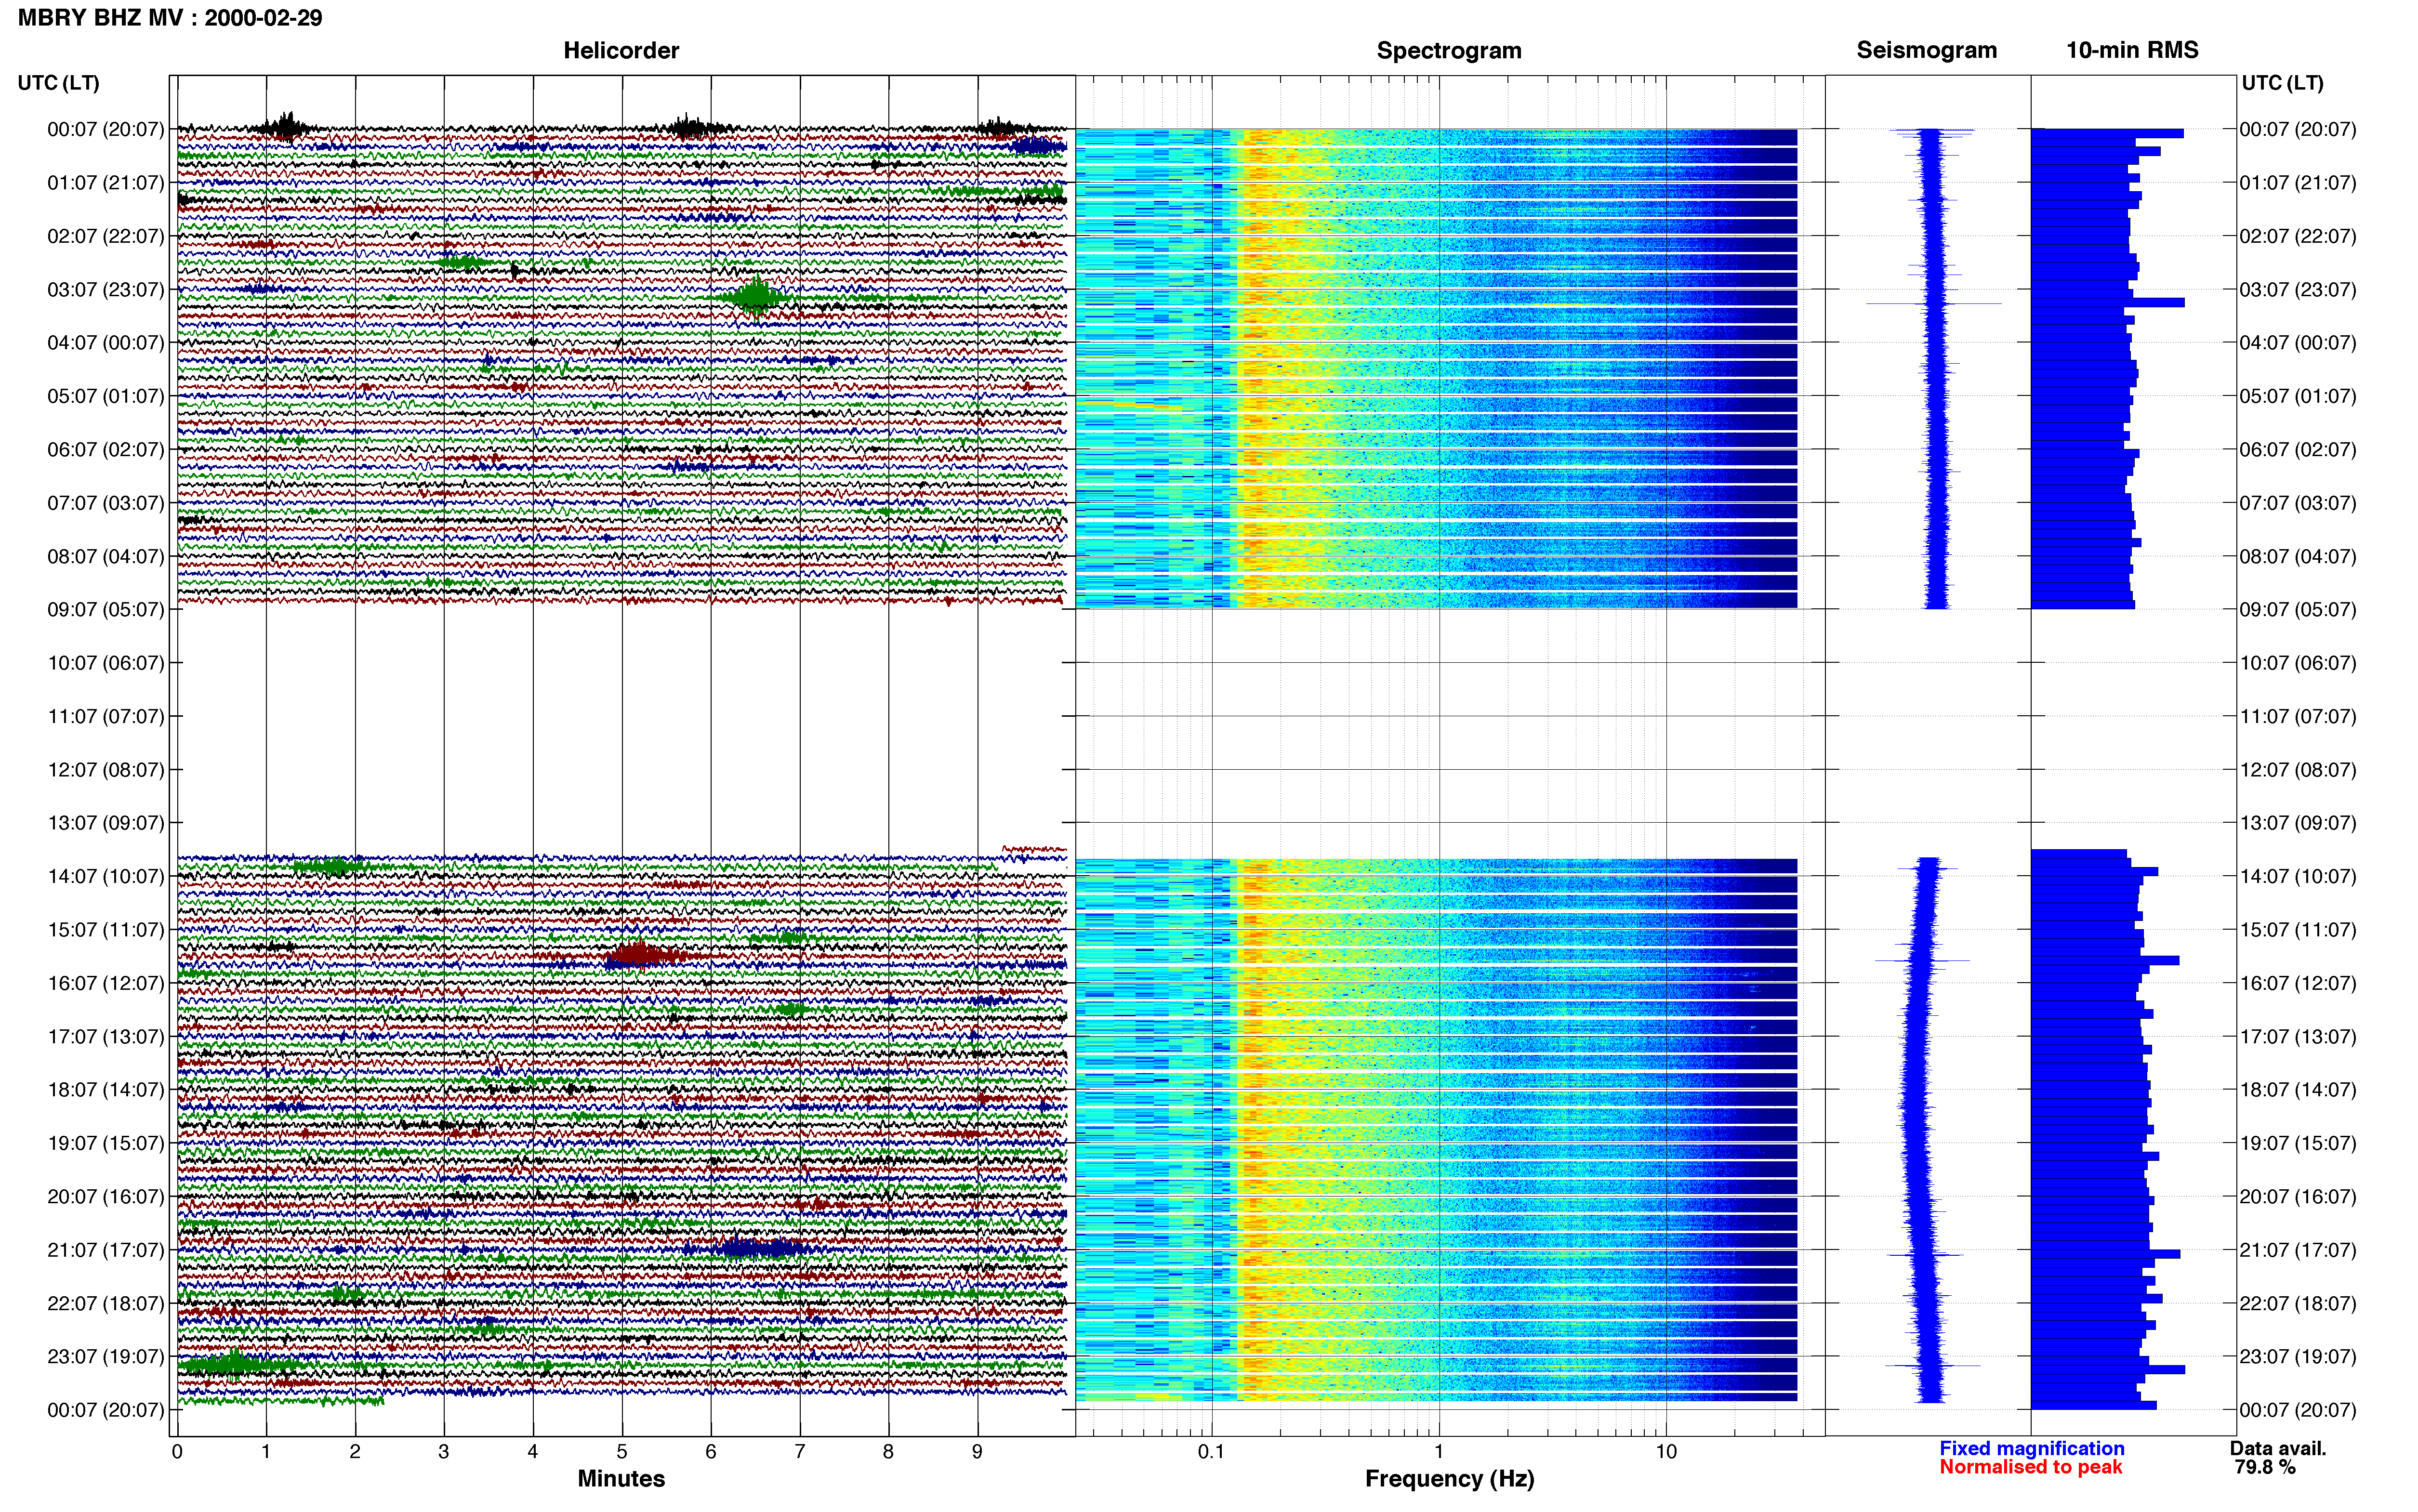Screen dimensions: 2418x1512
Task: Click left time label '16:07 (12:07)'
Action: 106,983
